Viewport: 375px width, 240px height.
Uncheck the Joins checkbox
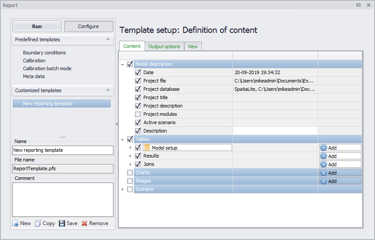[x=138, y=164]
